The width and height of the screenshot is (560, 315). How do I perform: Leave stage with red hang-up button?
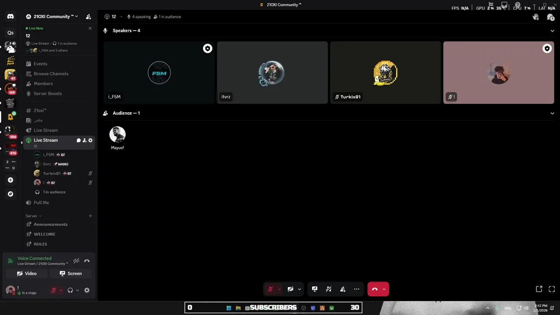[374, 289]
